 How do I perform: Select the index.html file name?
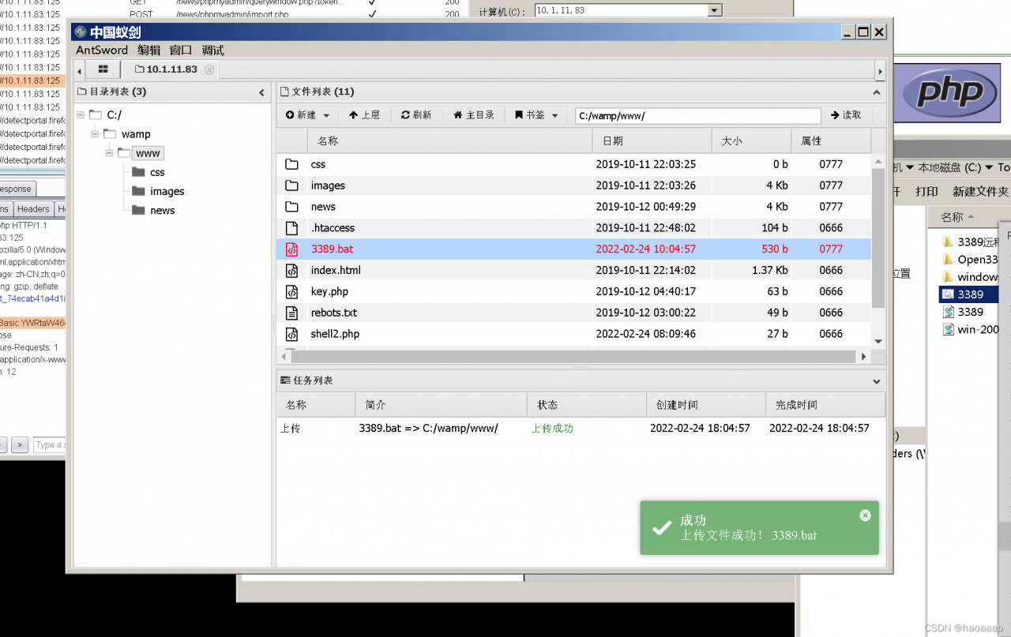[x=336, y=270]
